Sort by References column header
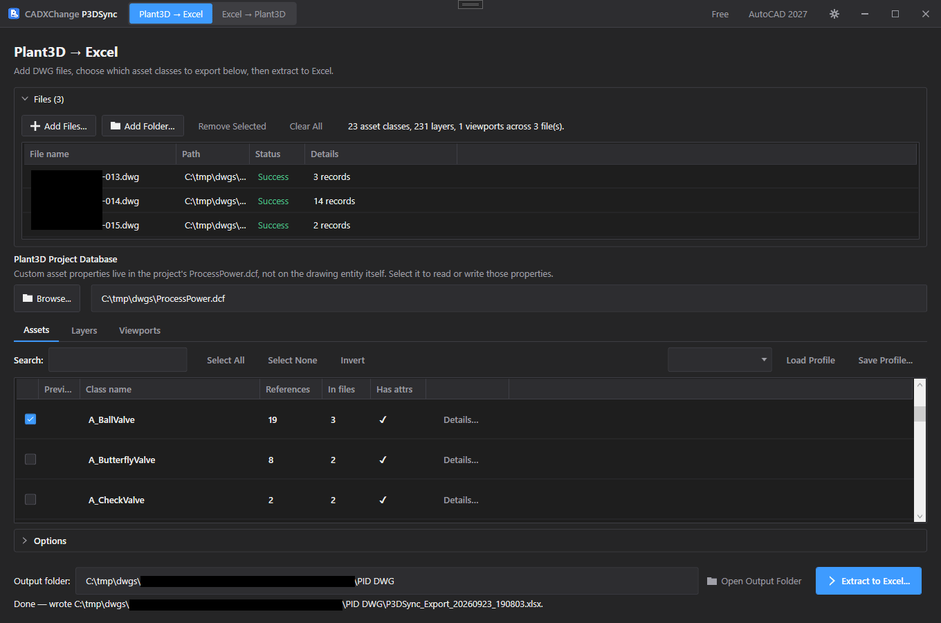941x623 pixels. click(291, 389)
